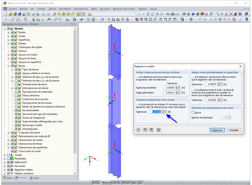Expand the Regiones medias node

[5, 170]
